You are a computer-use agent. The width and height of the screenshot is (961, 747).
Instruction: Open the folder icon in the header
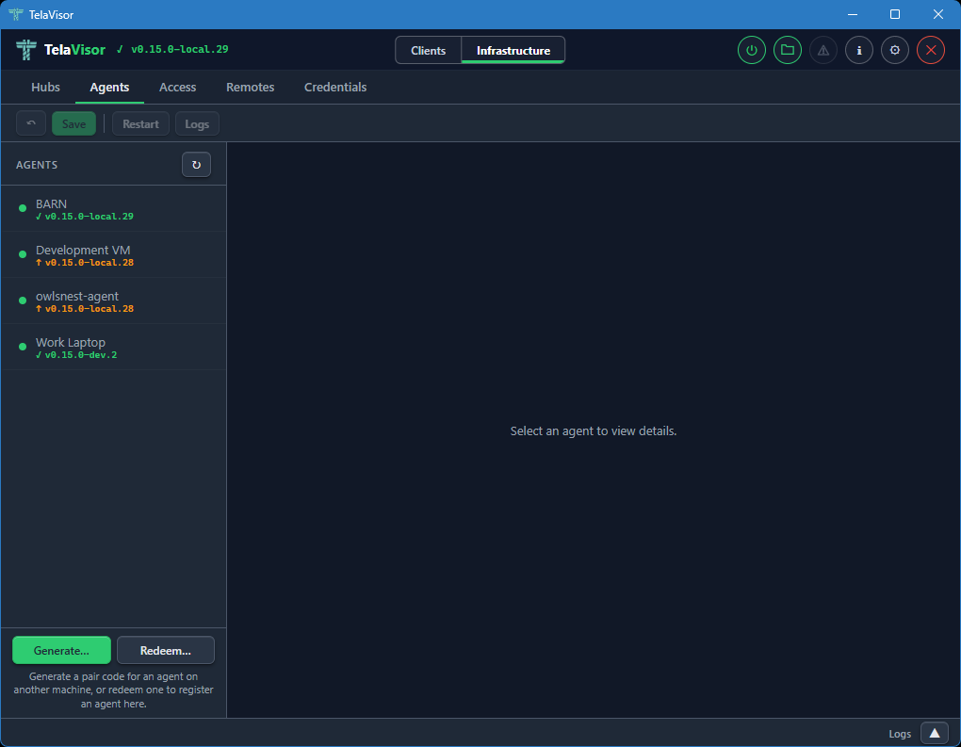click(x=788, y=50)
